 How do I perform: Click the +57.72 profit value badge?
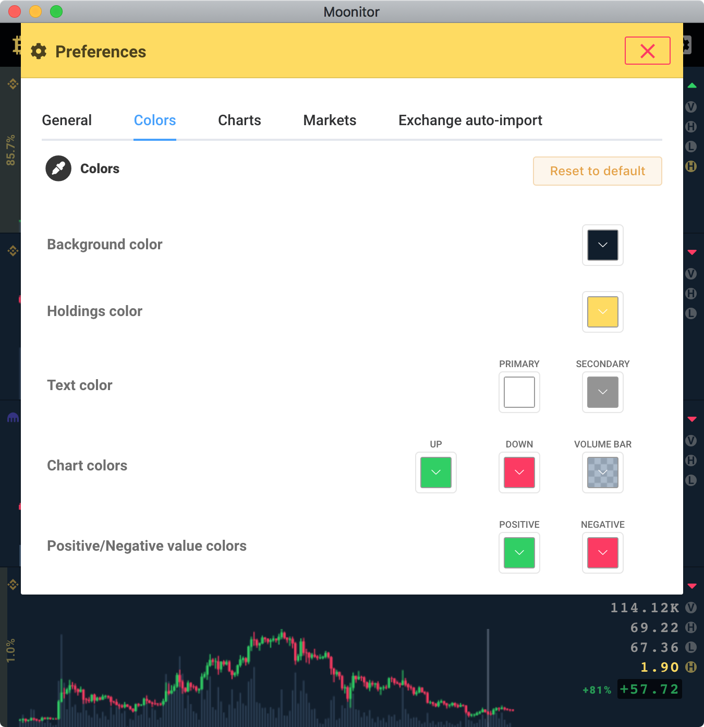649,689
